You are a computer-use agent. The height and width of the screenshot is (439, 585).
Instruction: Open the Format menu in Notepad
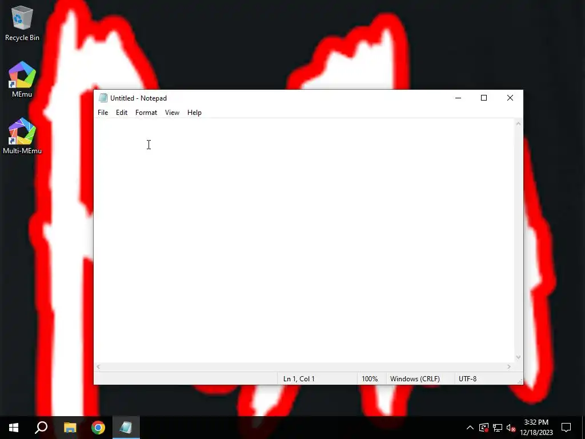click(146, 113)
